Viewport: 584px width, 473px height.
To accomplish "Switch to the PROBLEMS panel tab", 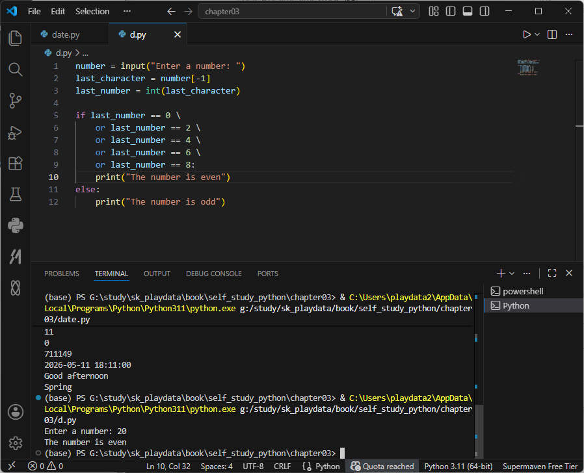I will point(61,274).
